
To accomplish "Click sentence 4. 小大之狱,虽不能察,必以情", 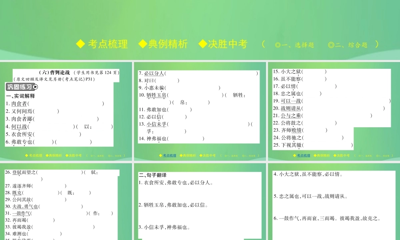I will pyautogui.click(x=308, y=174).
